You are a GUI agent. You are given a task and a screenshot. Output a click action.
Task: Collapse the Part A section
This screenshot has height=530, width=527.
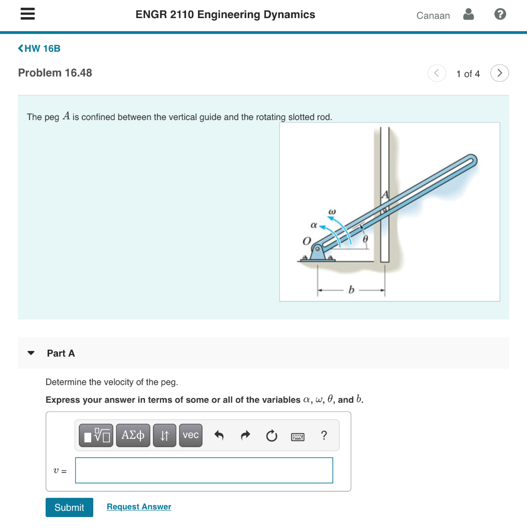(31, 353)
